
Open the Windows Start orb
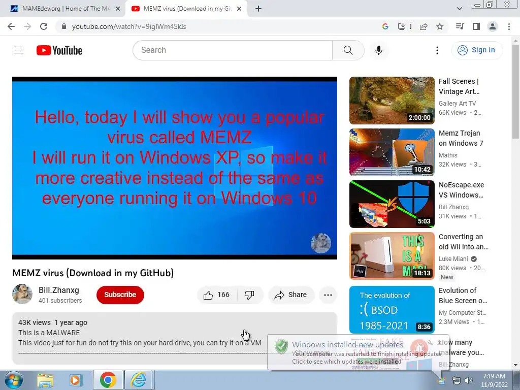(x=13, y=380)
